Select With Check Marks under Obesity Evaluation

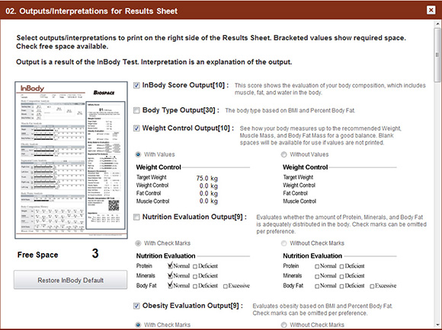[138, 325]
